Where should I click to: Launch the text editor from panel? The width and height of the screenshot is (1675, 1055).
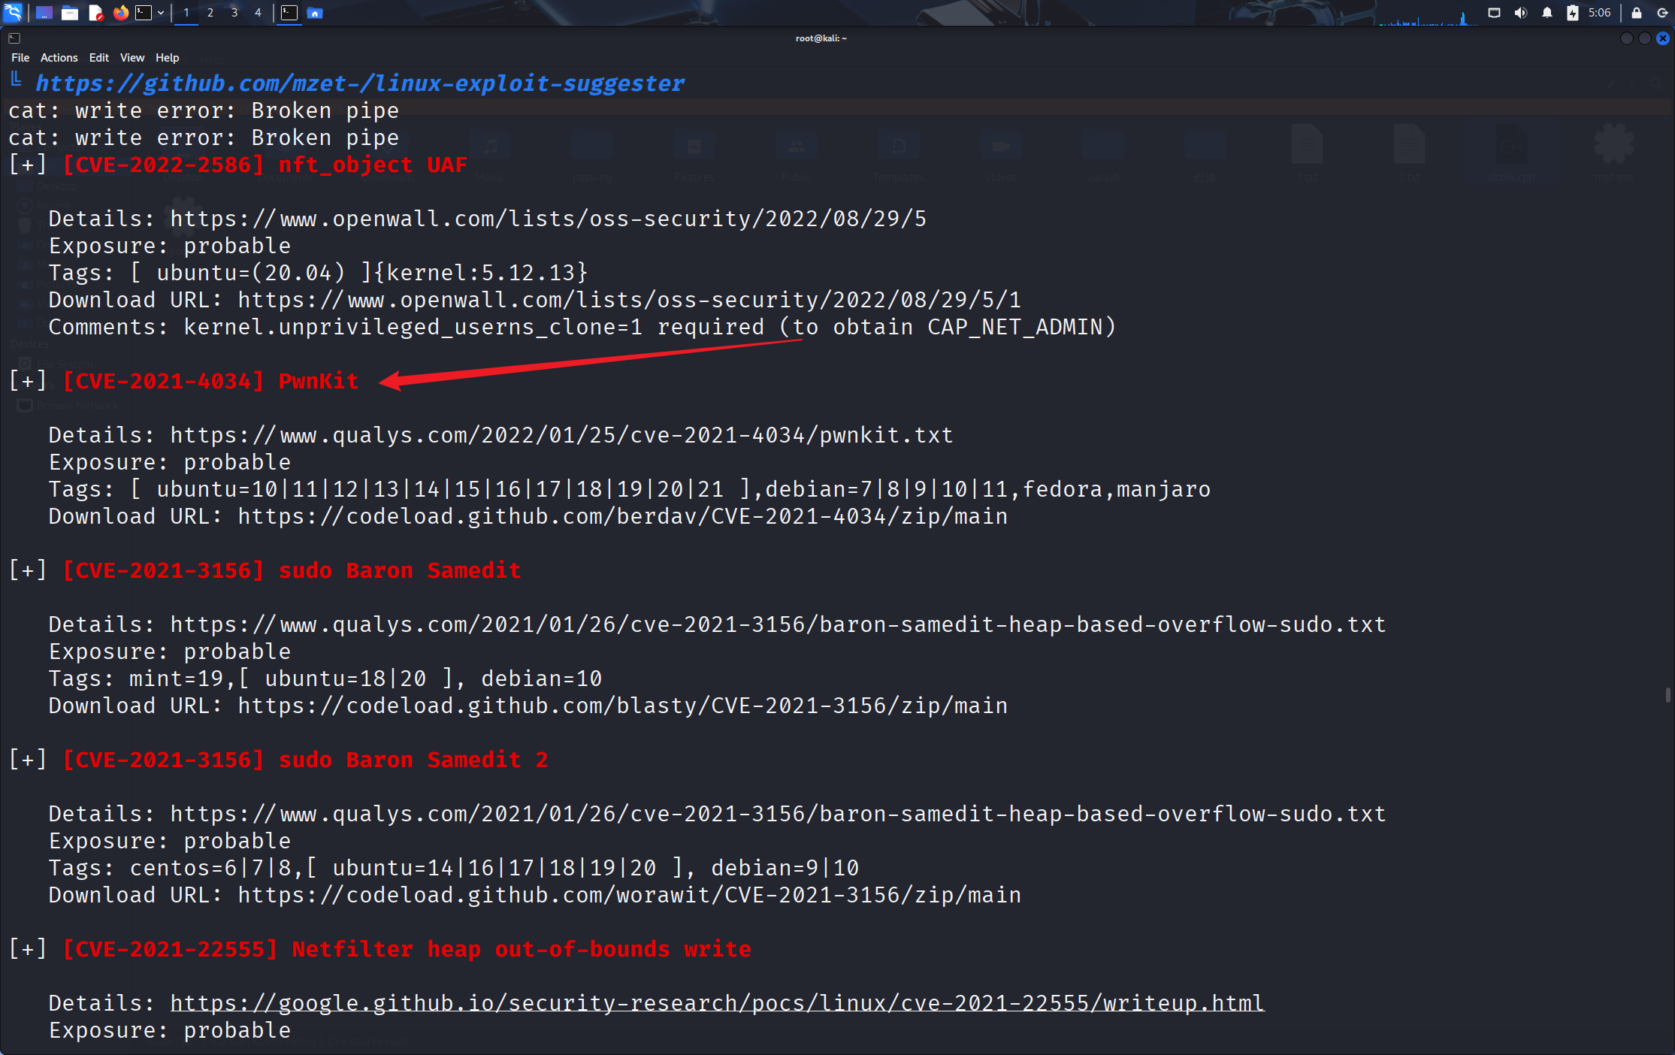pyautogui.click(x=95, y=13)
